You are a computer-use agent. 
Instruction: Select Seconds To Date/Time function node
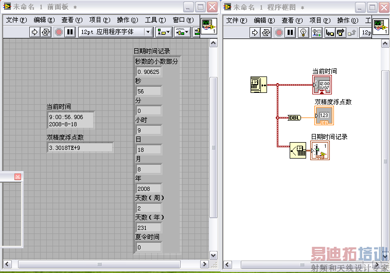coord(298,150)
